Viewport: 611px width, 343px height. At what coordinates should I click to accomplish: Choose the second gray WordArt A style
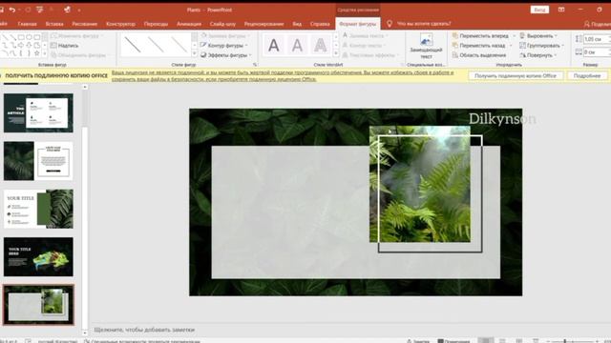coord(297,46)
